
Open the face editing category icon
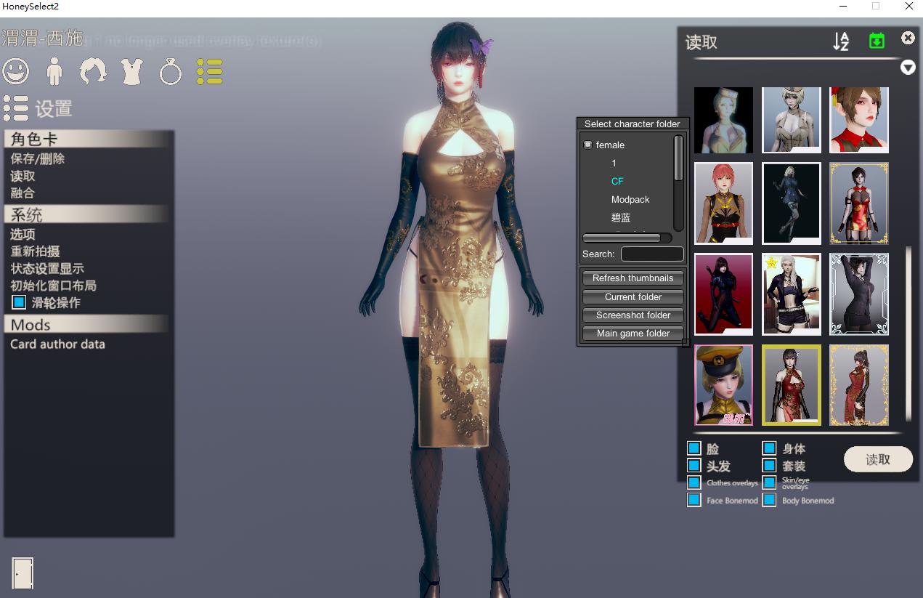[16, 71]
